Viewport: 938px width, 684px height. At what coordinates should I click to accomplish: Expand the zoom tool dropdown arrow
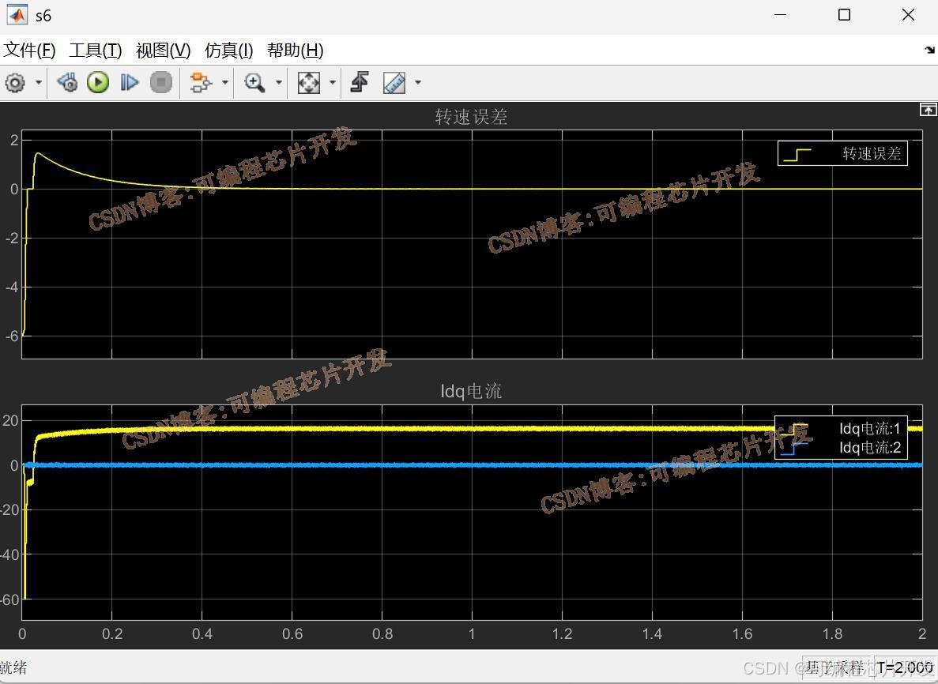pos(279,82)
